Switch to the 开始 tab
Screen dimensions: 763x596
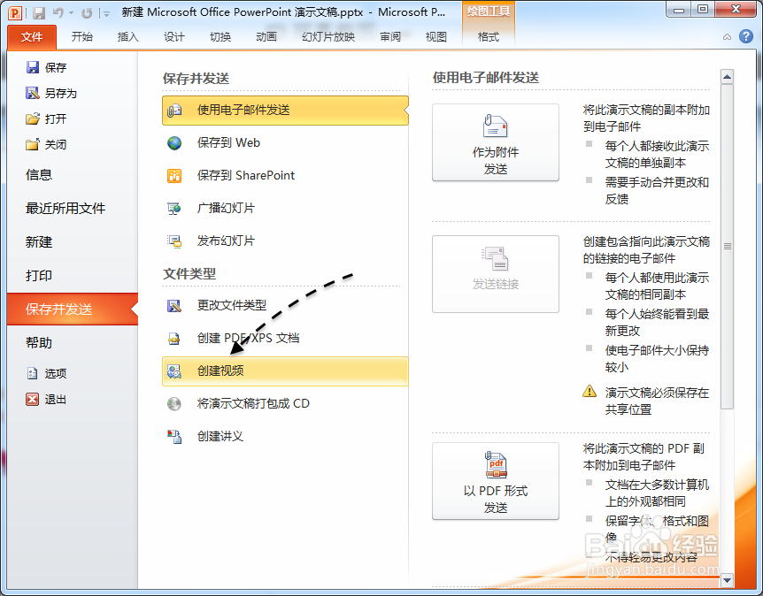click(x=81, y=37)
